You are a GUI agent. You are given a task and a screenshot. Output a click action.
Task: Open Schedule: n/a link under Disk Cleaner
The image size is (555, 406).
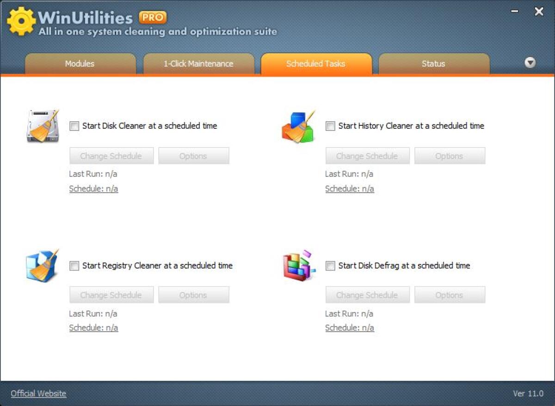click(93, 189)
